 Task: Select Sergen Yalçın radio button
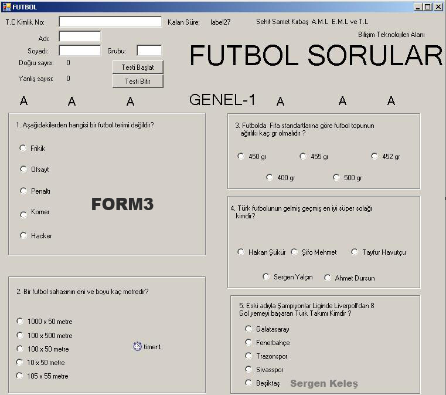click(x=266, y=276)
